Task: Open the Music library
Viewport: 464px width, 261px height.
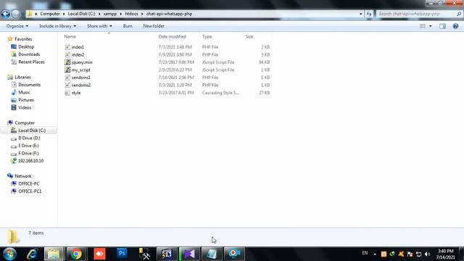Action: click(24, 92)
